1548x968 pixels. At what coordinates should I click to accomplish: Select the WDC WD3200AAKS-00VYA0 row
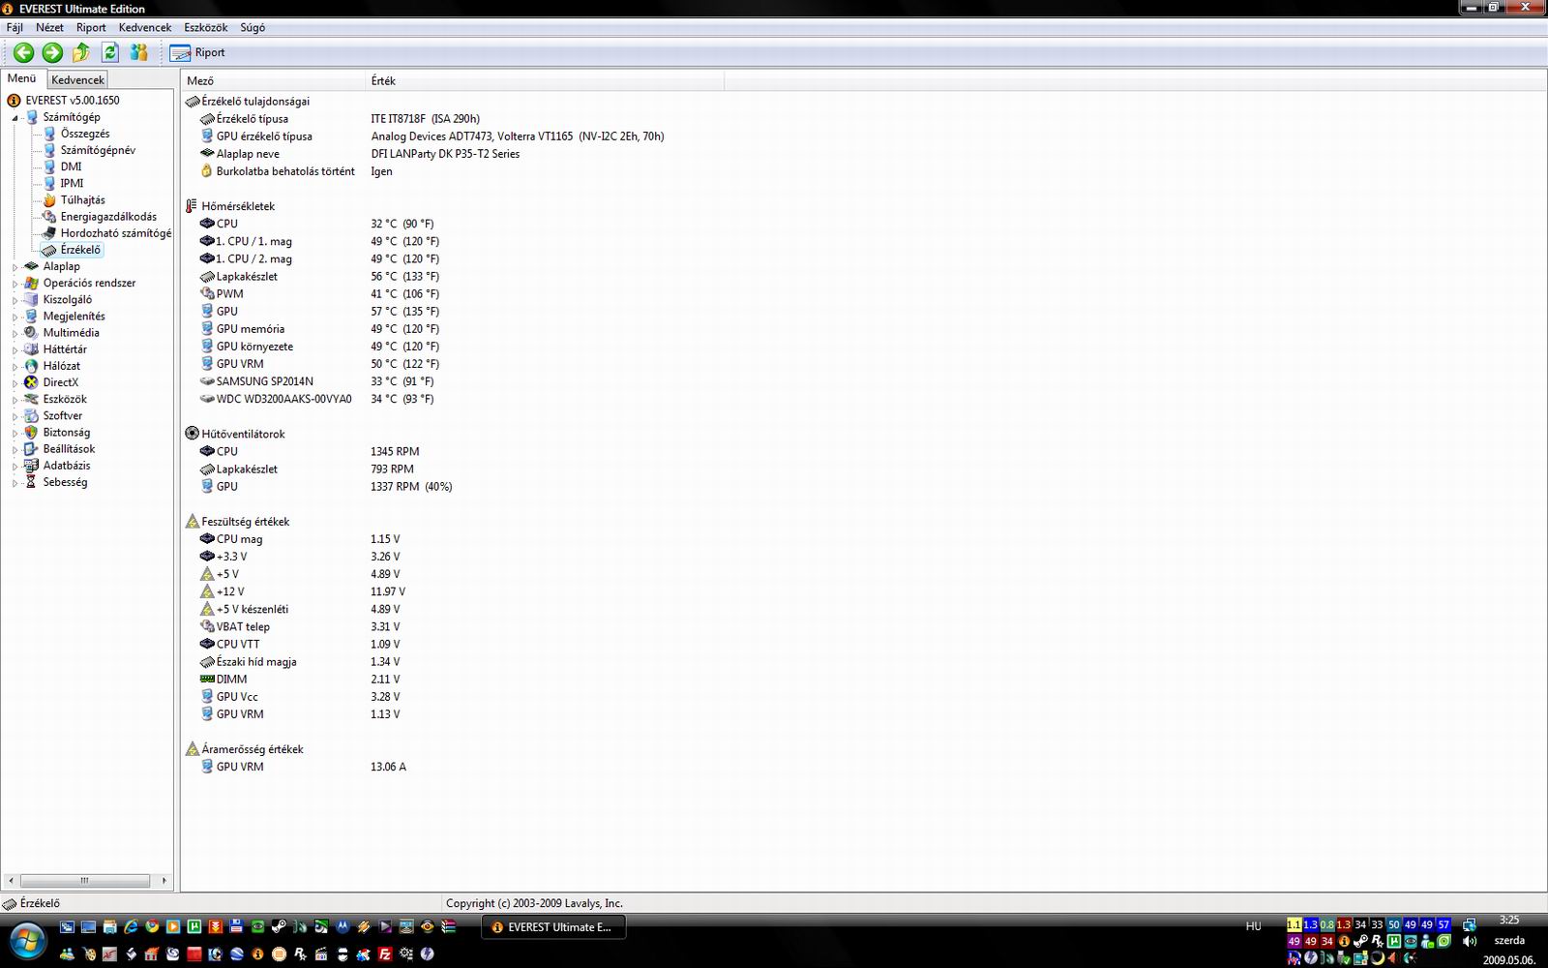317,399
